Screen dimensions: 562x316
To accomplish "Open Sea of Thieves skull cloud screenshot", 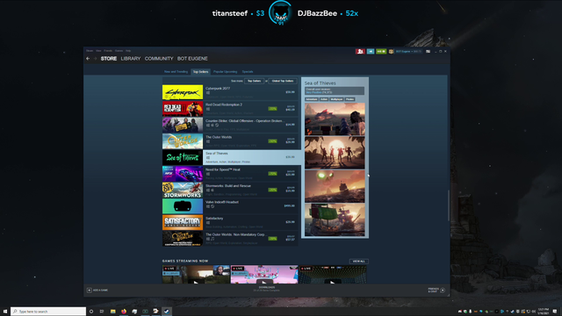I will click(x=335, y=186).
